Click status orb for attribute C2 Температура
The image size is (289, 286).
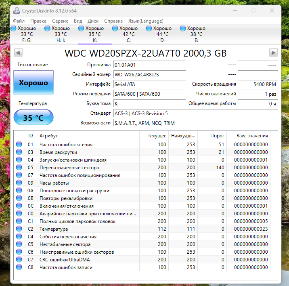pyautogui.click(x=19, y=229)
